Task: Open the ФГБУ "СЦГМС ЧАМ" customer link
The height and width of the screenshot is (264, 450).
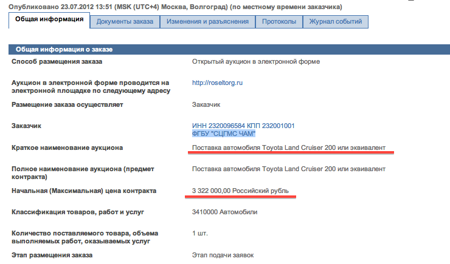Action: pos(224,134)
